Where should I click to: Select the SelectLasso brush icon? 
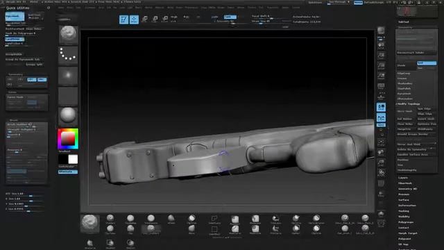click(214, 219)
